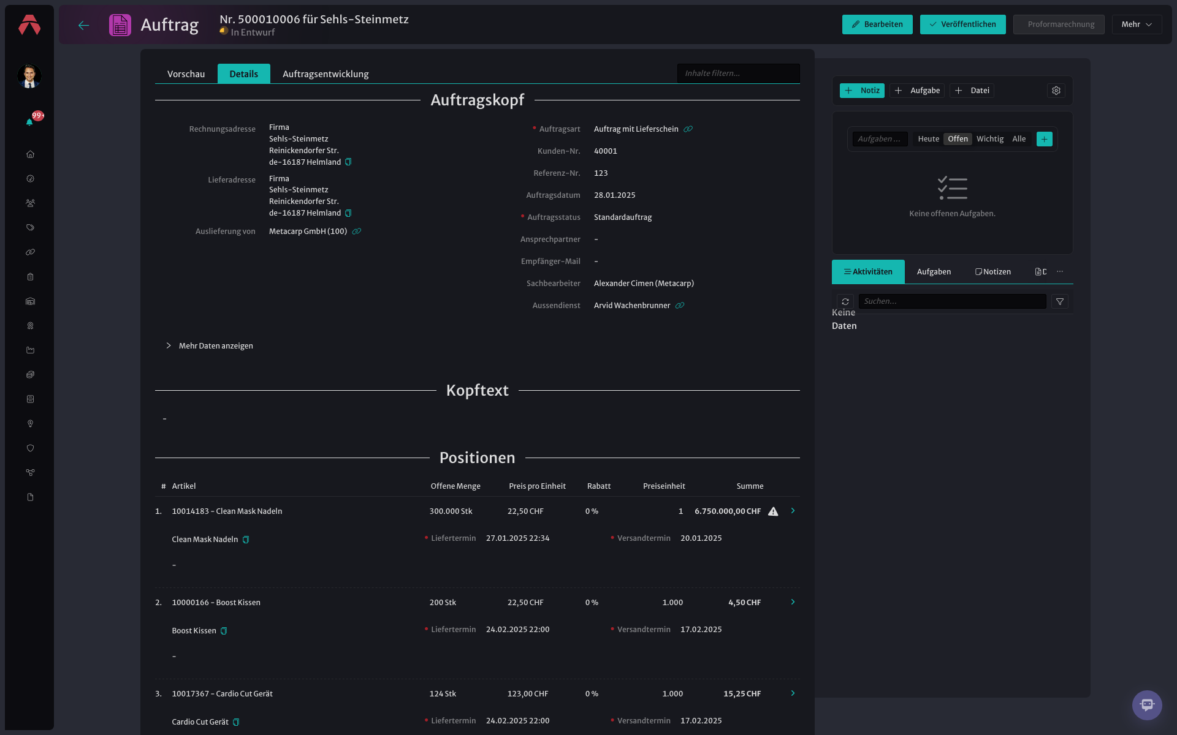Copy the Lieferadresse address

348,213
